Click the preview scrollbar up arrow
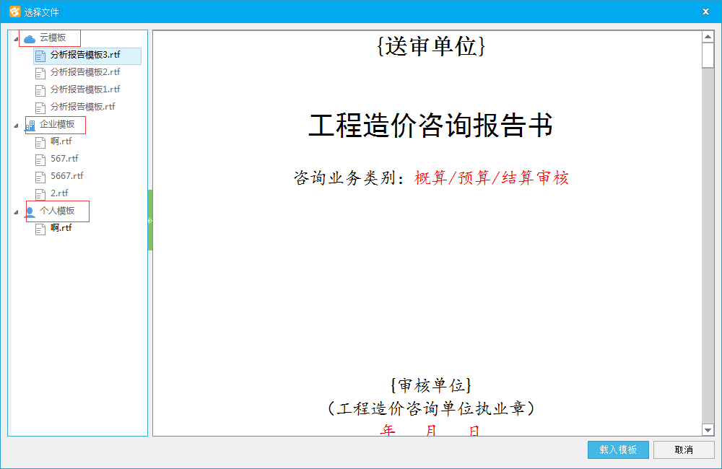This screenshot has width=722, height=469. 708,37
